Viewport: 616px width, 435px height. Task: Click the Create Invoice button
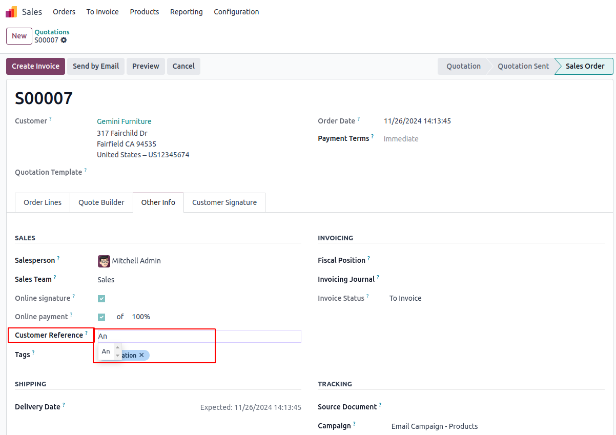coord(35,66)
